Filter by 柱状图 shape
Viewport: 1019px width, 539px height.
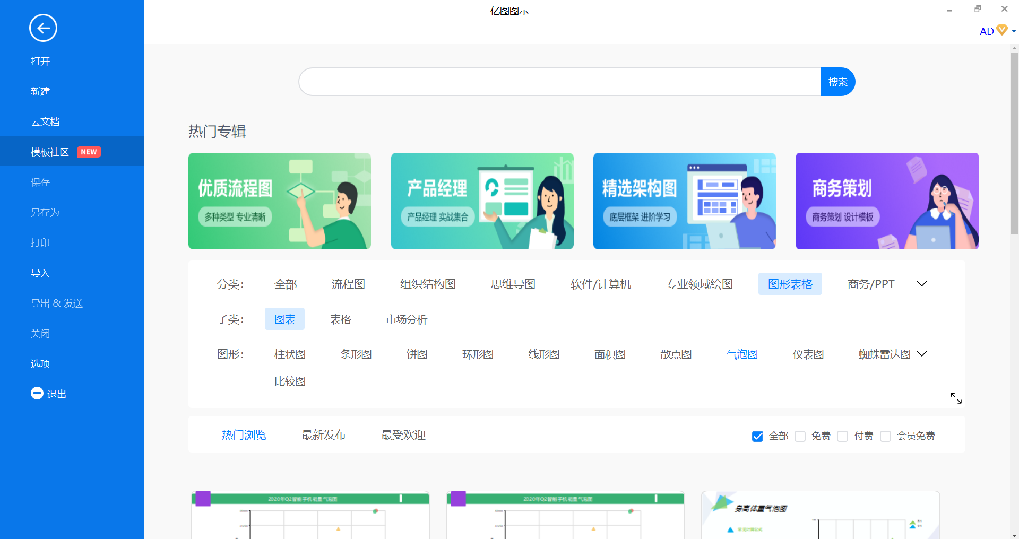pyautogui.click(x=290, y=354)
